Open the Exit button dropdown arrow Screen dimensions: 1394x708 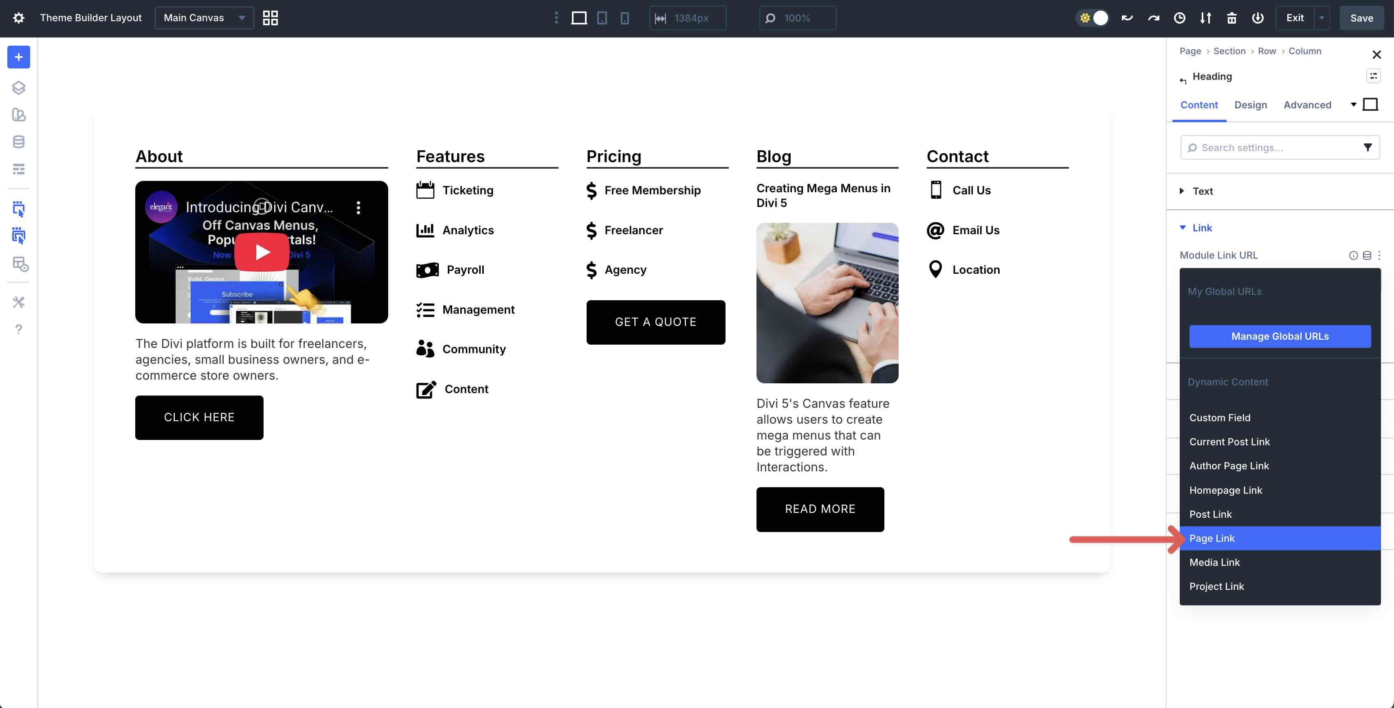click(1322, 18)
